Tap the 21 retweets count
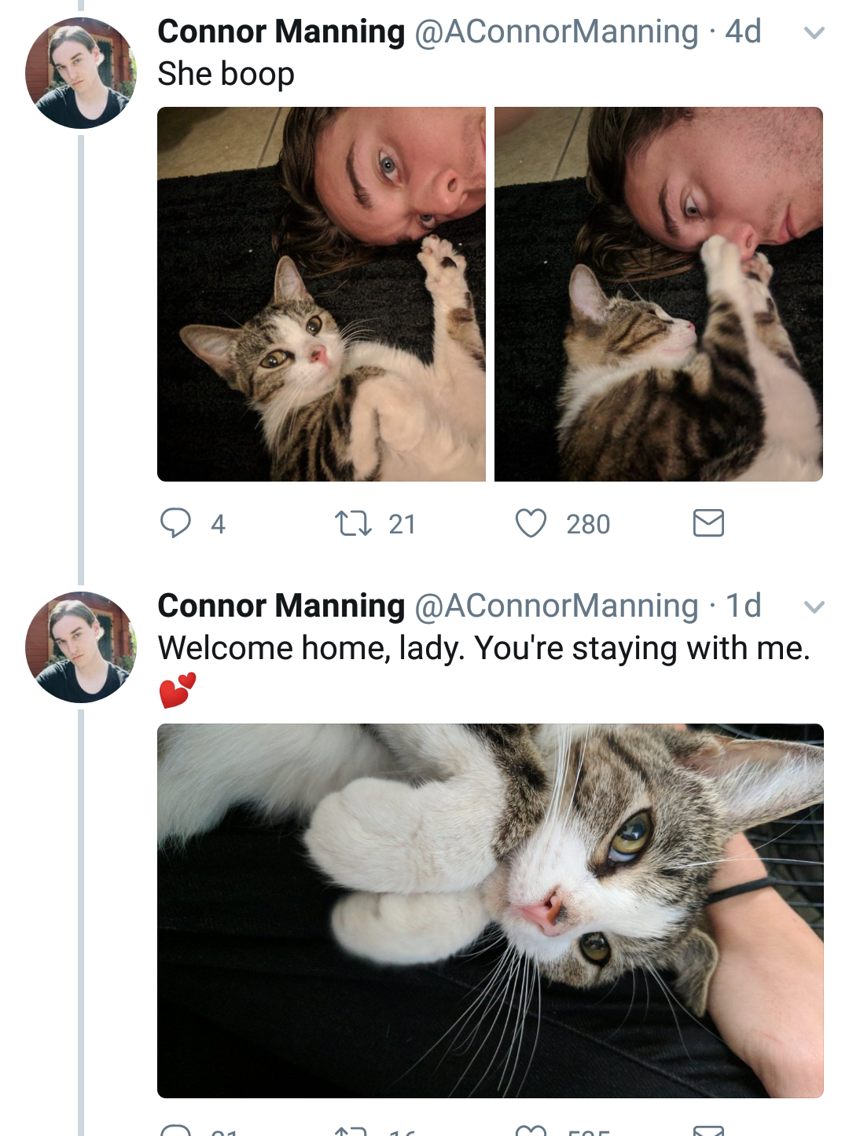The height and width of the screenshot is (1136, 849). [402, 524]
